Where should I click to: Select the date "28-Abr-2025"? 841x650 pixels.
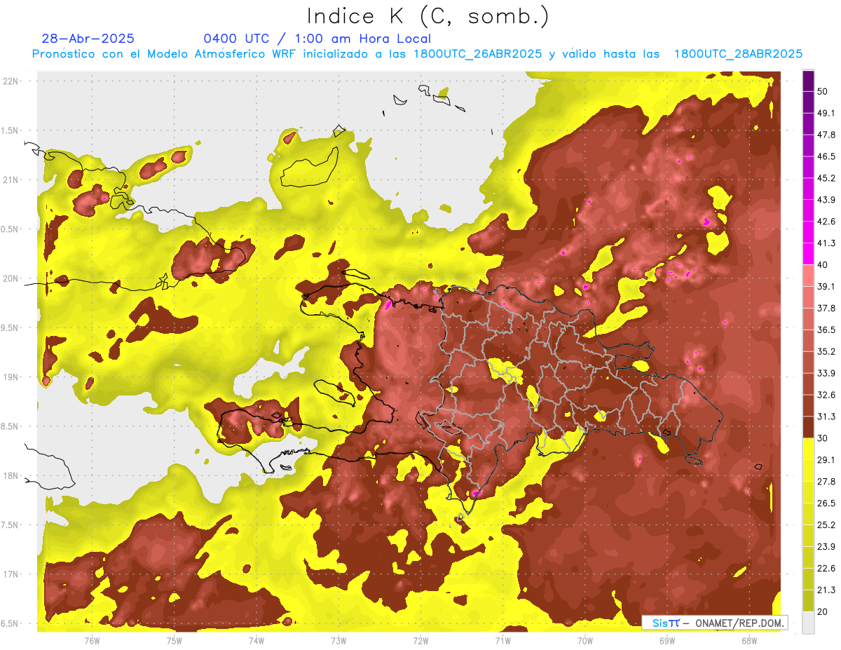point(88,39)
